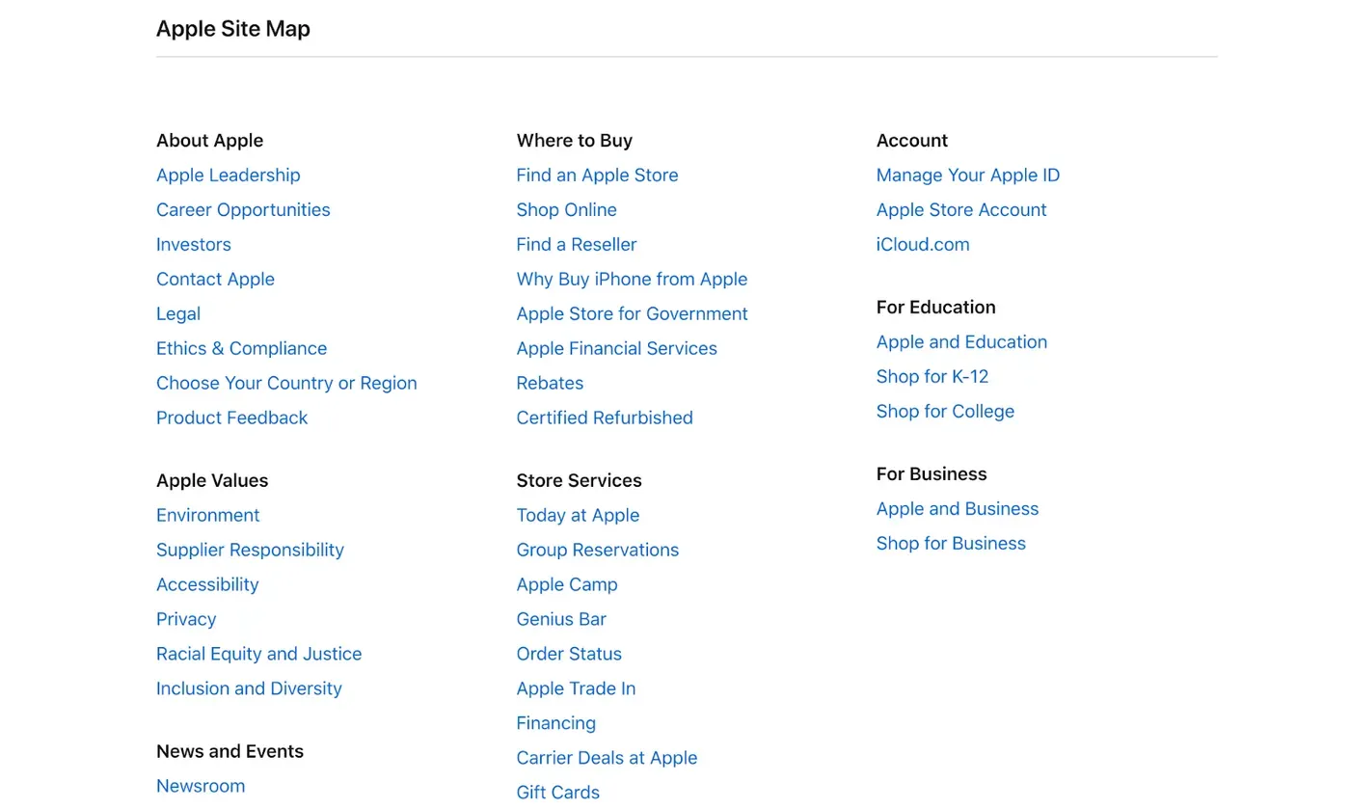The width and height of the screenshot is (1350, 809).
Task: Open the Investors link
Action: pyautogui.click(x=194, y=244)
